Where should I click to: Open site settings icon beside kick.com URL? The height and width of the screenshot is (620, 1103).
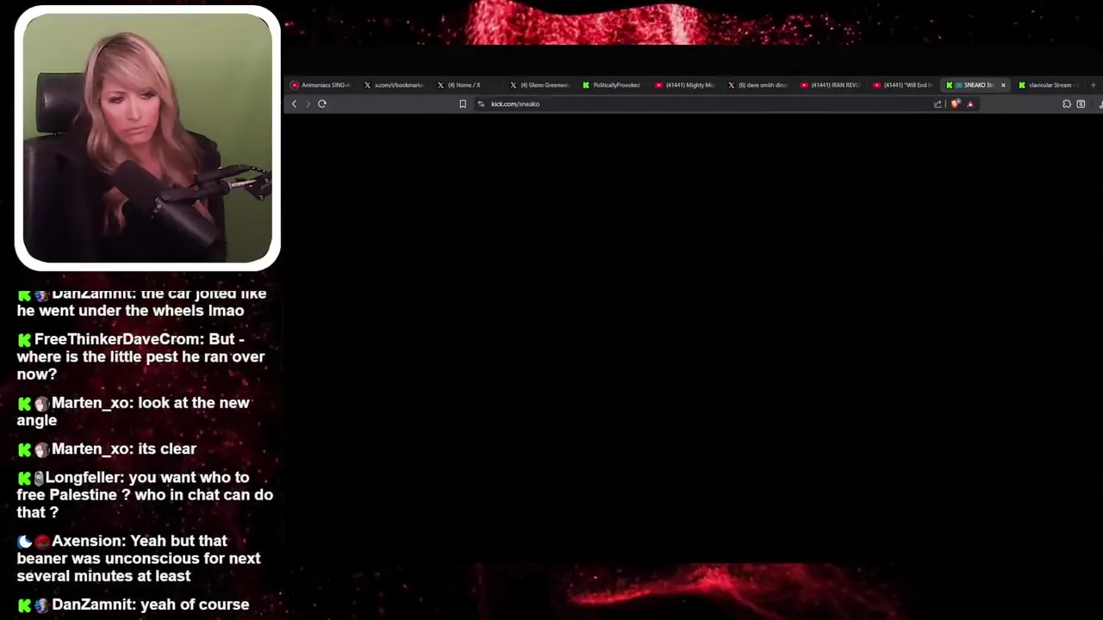tap(481, 104)
